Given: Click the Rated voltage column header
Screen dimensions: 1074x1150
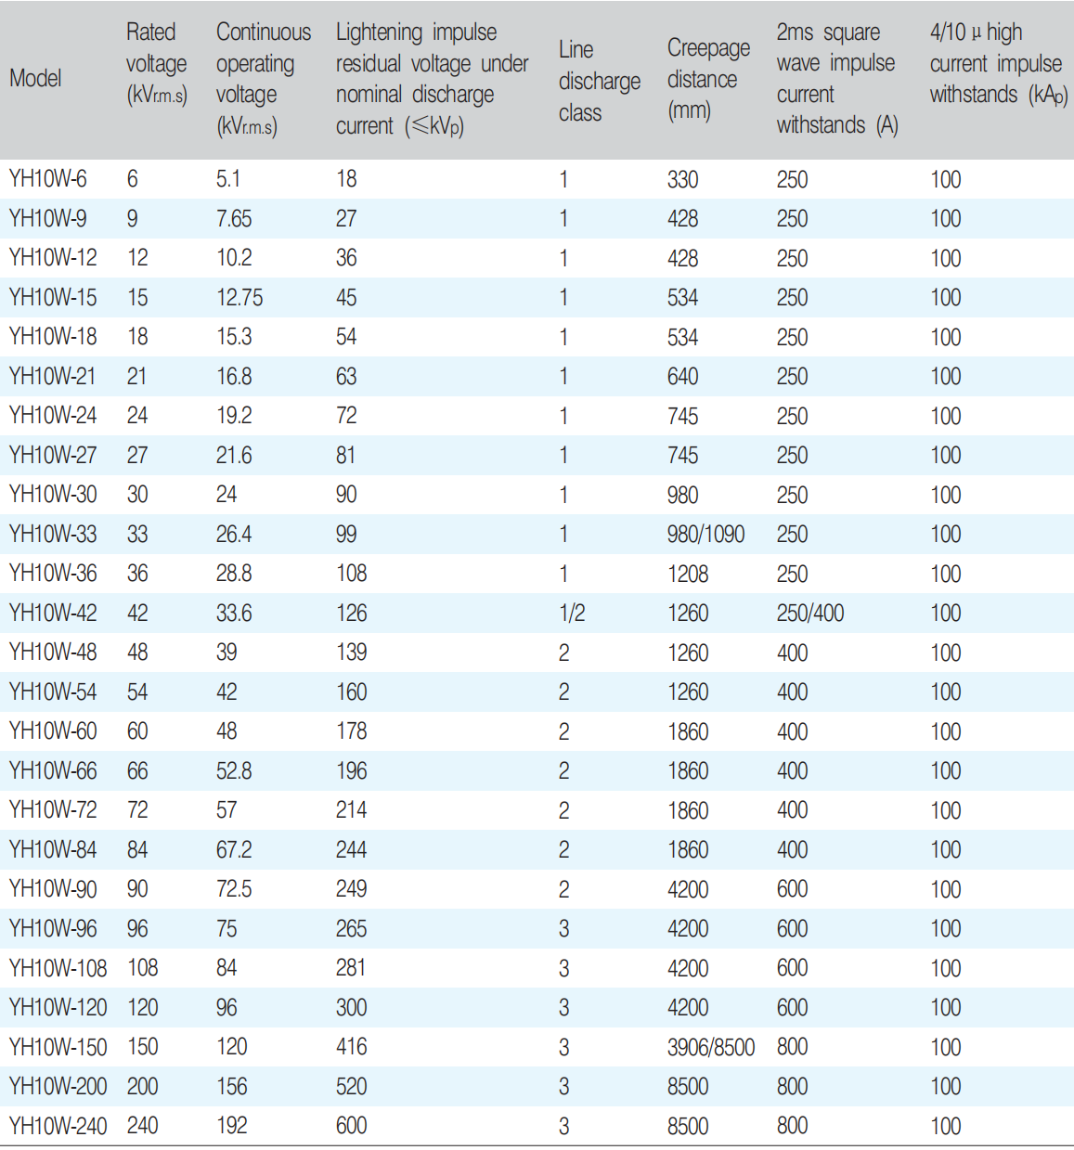Looking at the screenshot, I should [157, 63].
